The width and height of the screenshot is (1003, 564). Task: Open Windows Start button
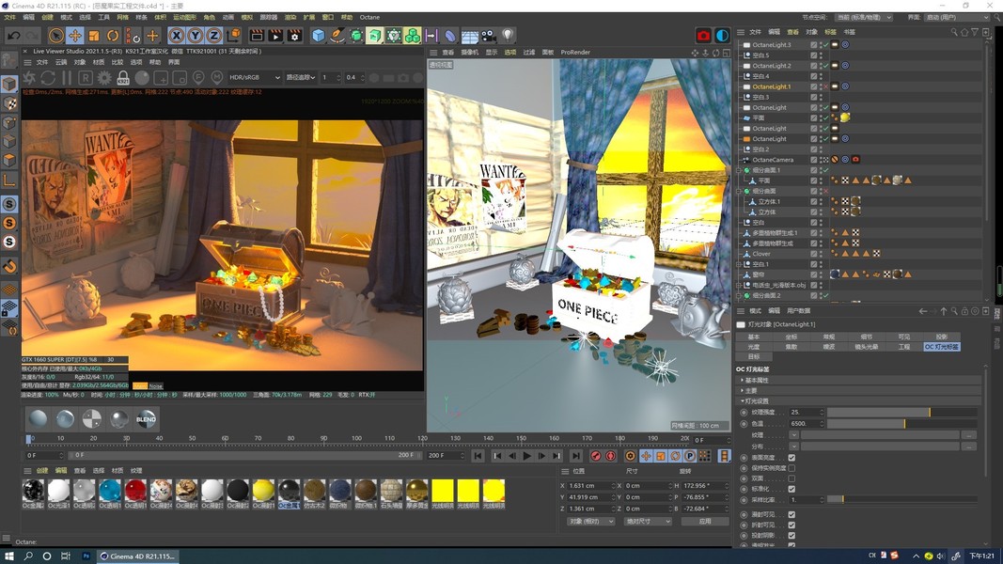pyautogui.click(x=9, y=556)
